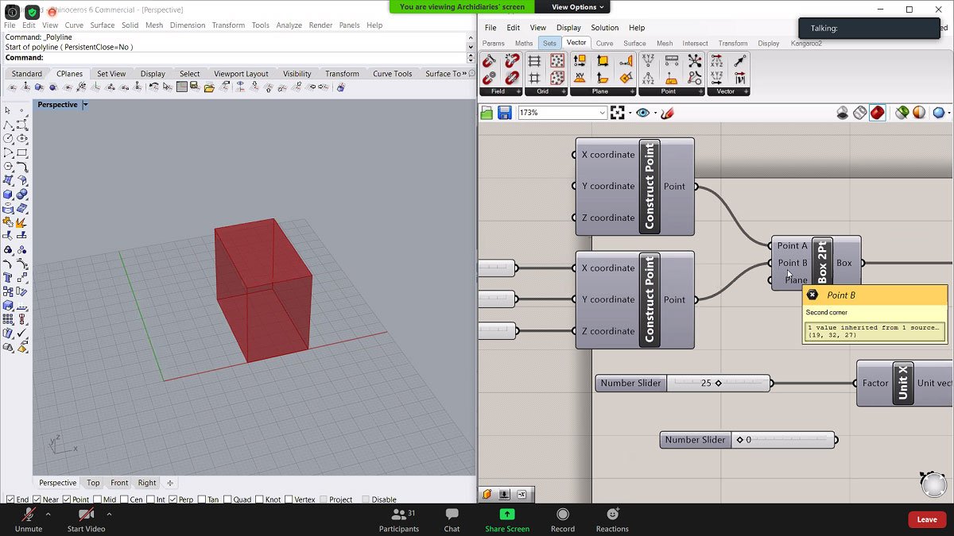Toggle the Quad osnap checkbox
The width and height of the screenshot is (954, 536).
click(x=227, y=499)
